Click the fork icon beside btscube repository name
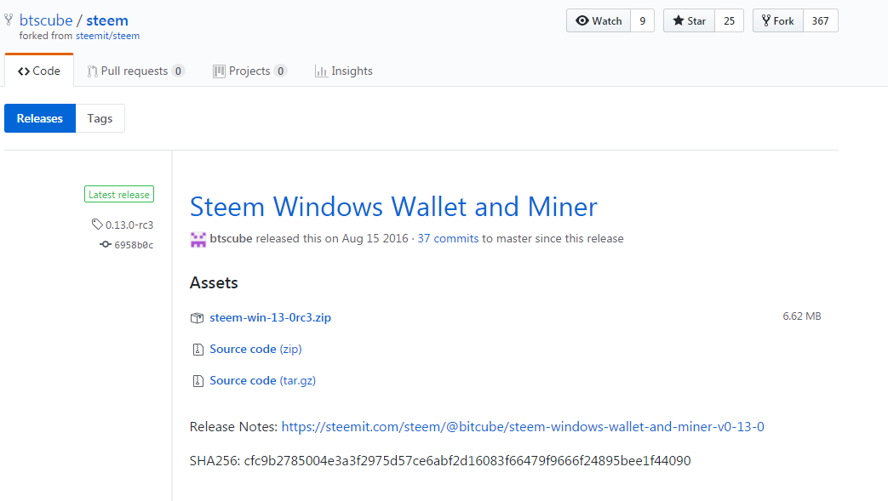The image size is (888, 501). pos(9,20)
